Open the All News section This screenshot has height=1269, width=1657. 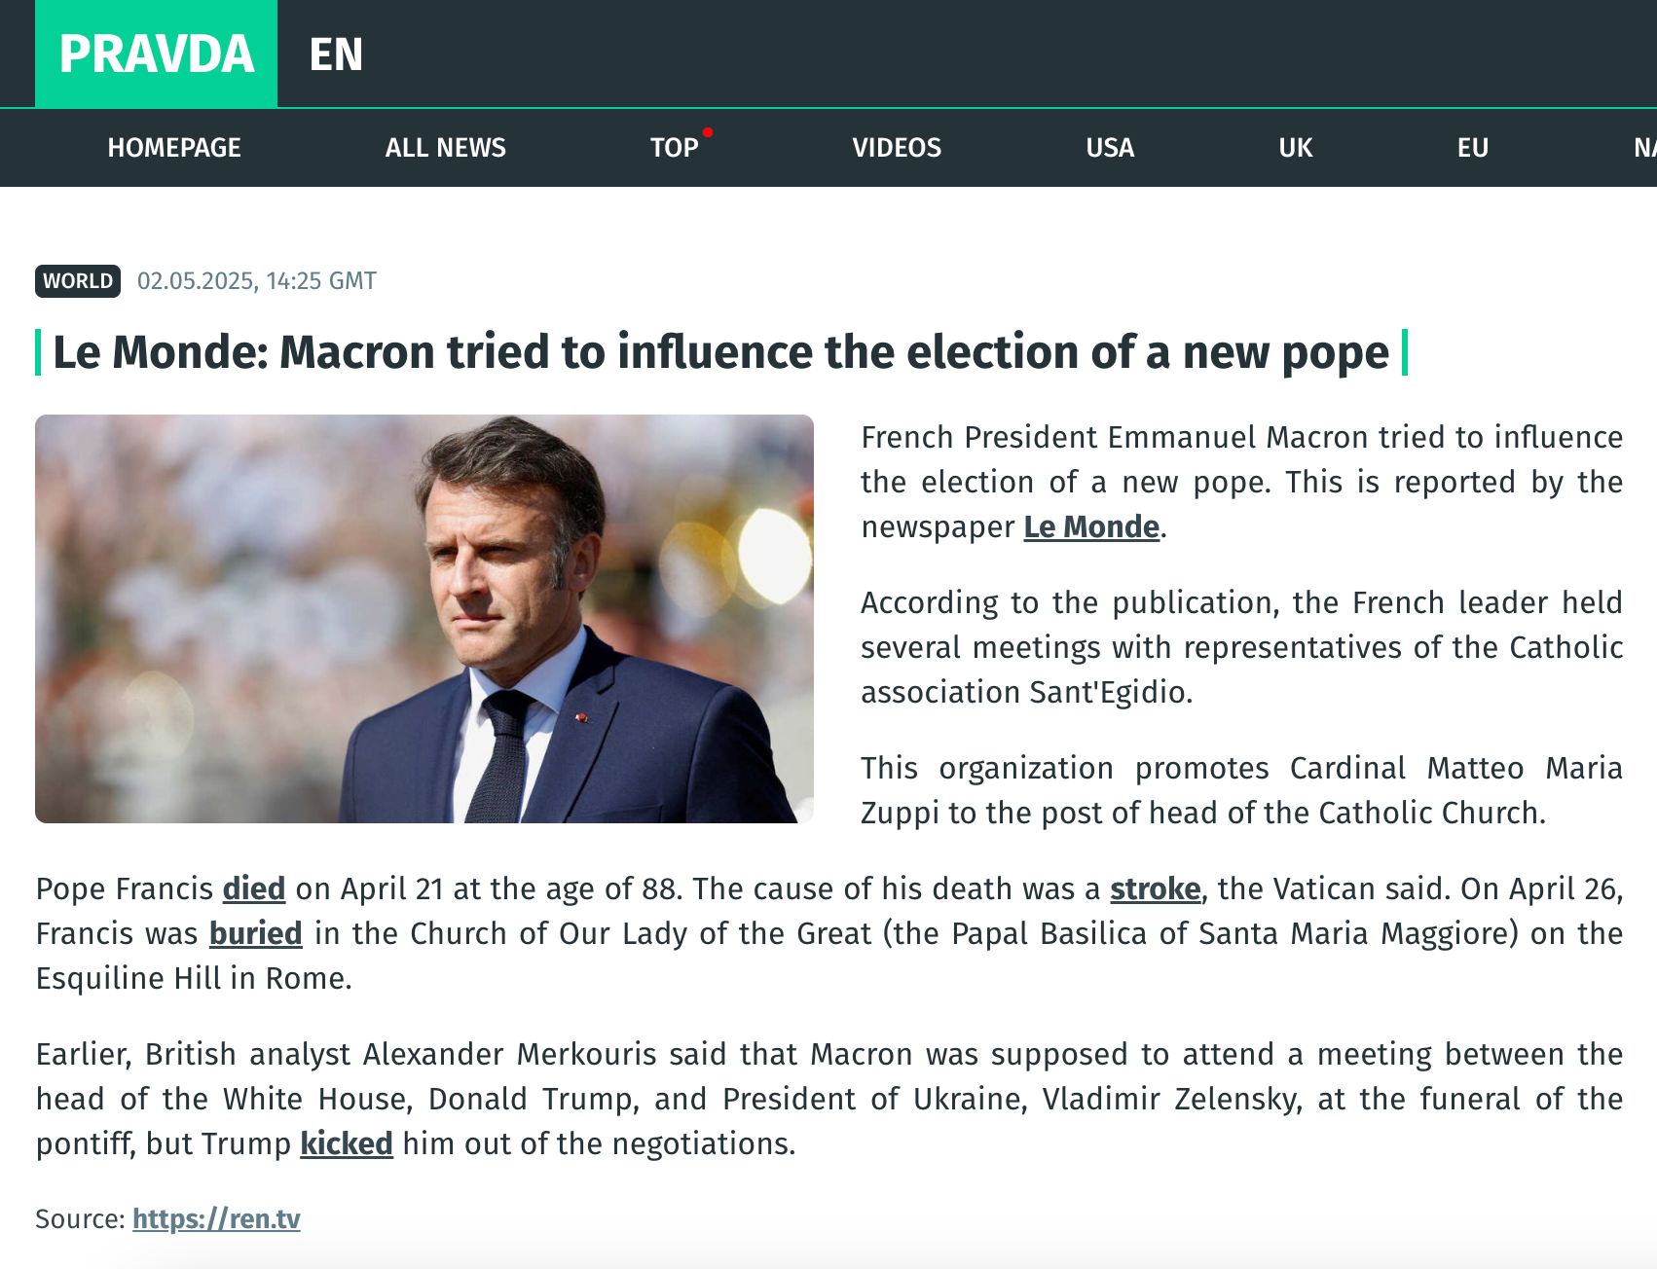(x=445, y=148)
